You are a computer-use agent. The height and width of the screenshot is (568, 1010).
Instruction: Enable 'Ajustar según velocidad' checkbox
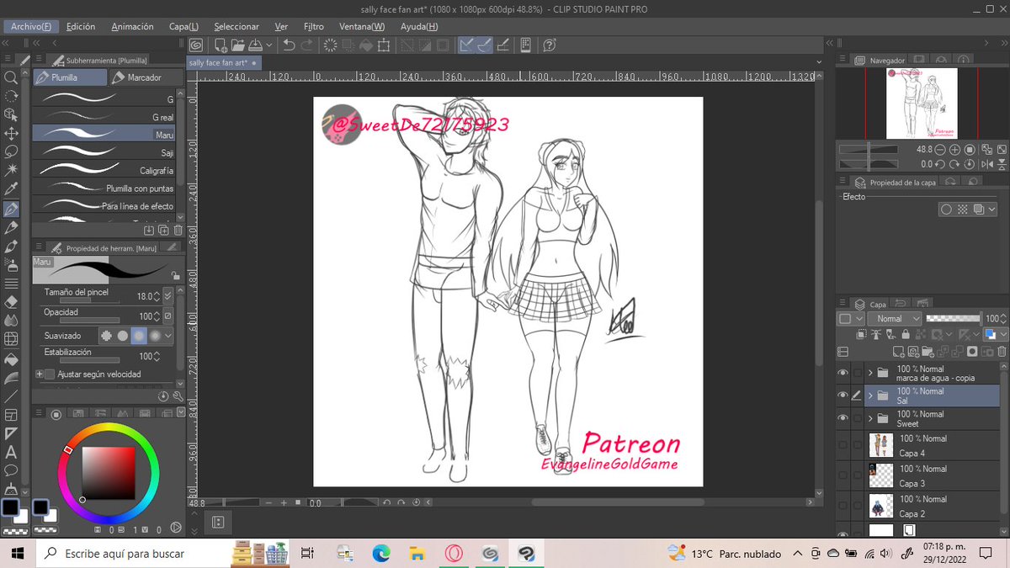pos(50,374)
